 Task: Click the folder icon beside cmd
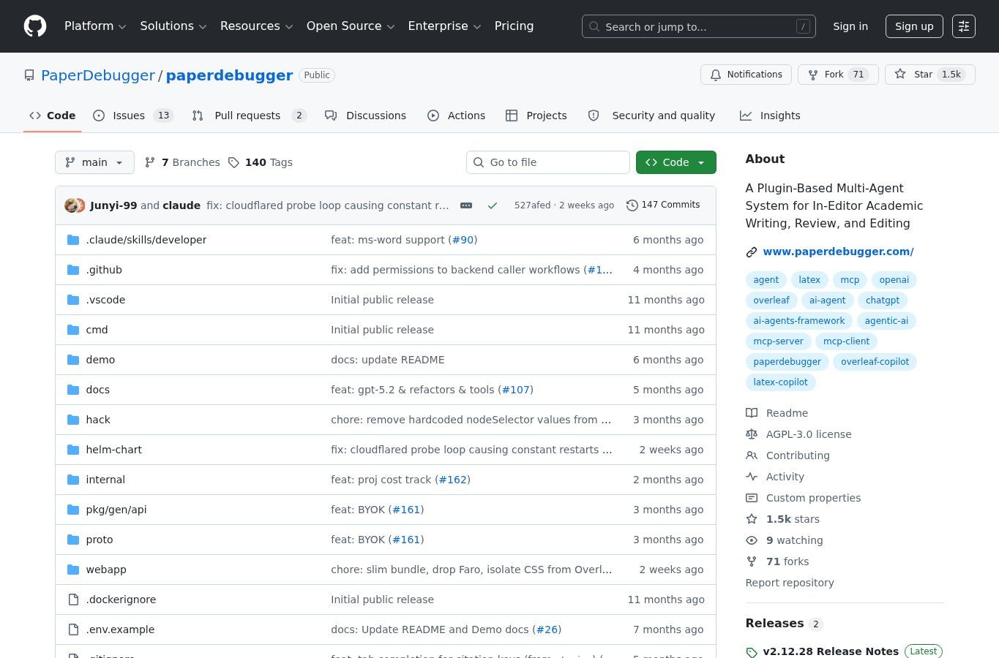click(x=73, y=330)
